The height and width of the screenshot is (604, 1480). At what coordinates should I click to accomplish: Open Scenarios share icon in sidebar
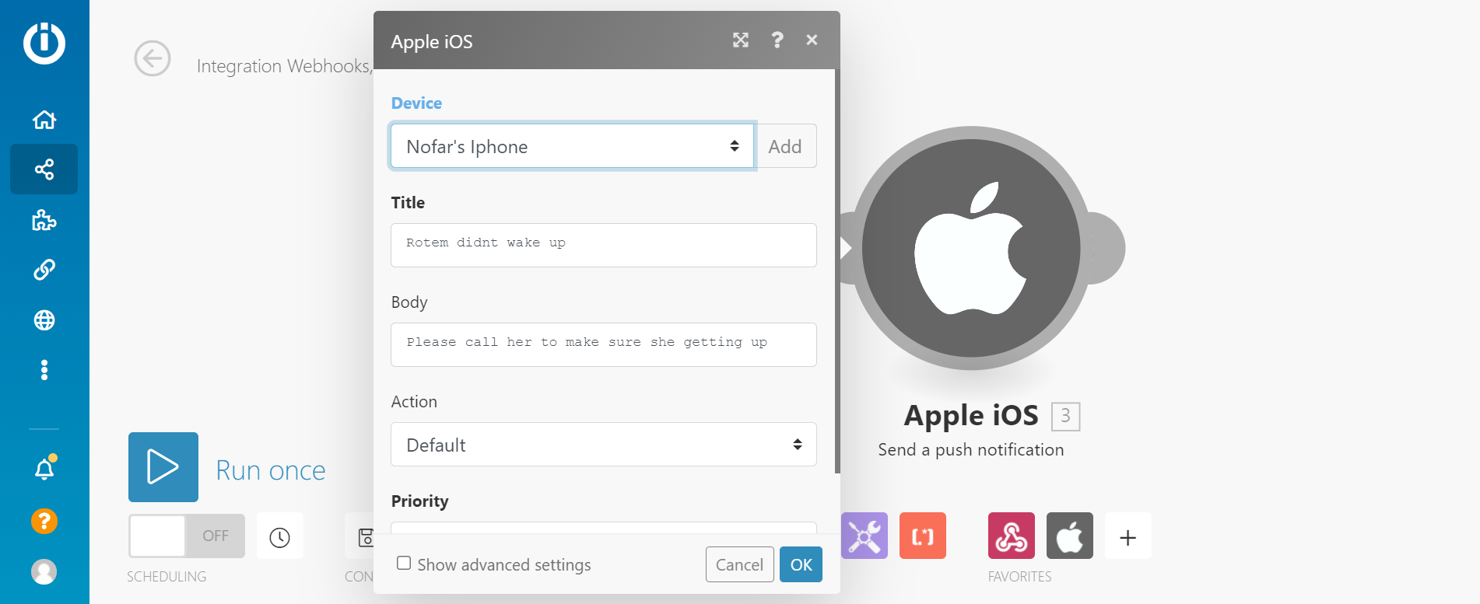[44, 169]
